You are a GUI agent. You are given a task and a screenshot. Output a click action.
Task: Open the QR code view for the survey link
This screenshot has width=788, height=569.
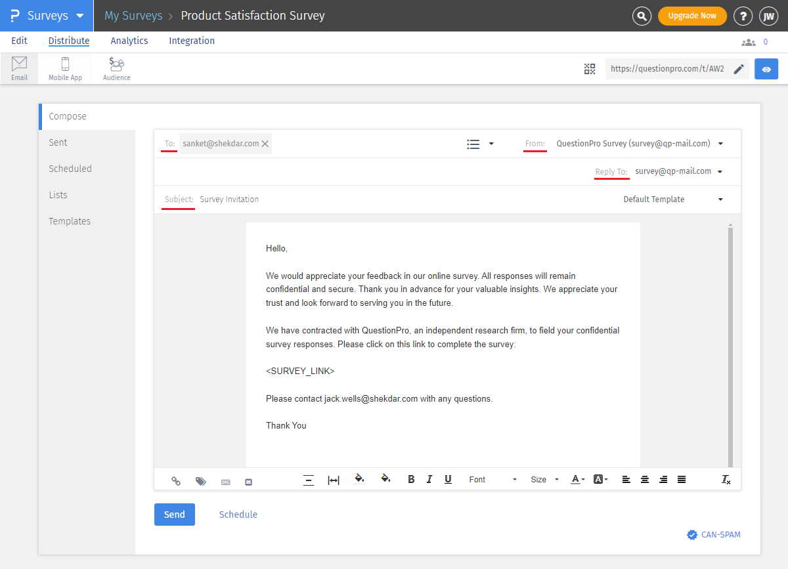click(x=589, y=68)
